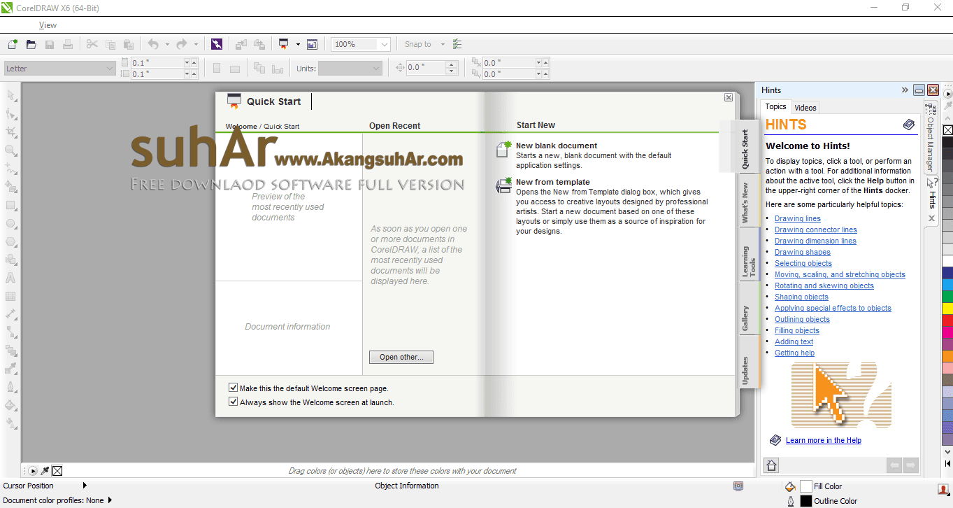Click the Fill Color swatch in status bar

click(x=806, y=486)
